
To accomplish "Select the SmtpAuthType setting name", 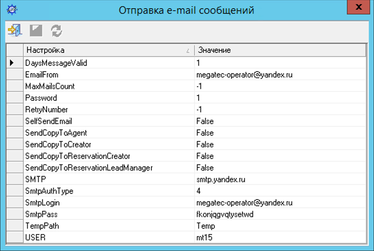I will point(49,191).
